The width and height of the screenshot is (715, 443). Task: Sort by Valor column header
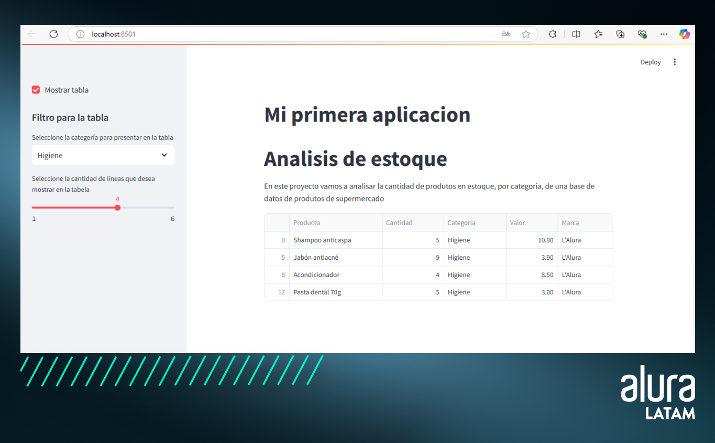pos(532,223)
